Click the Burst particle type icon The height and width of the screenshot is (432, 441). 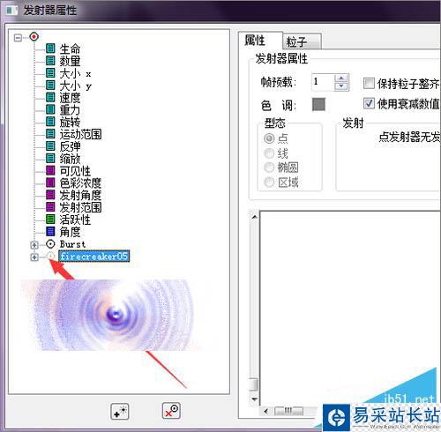click(x=50, y=244)
